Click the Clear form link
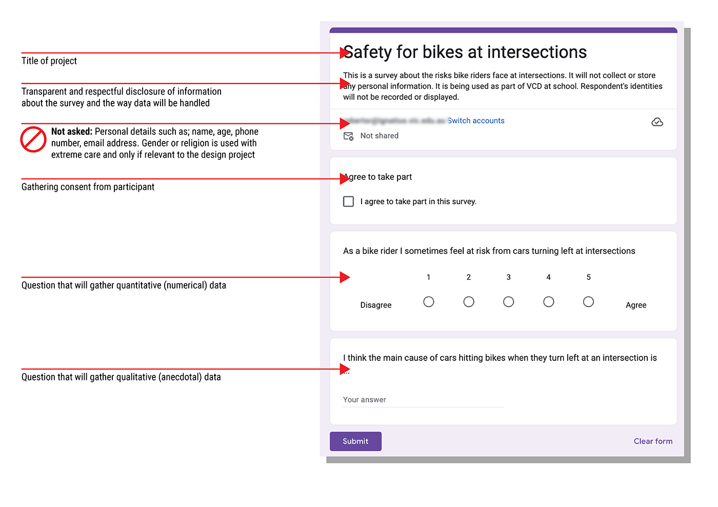 tap(653, 441)
